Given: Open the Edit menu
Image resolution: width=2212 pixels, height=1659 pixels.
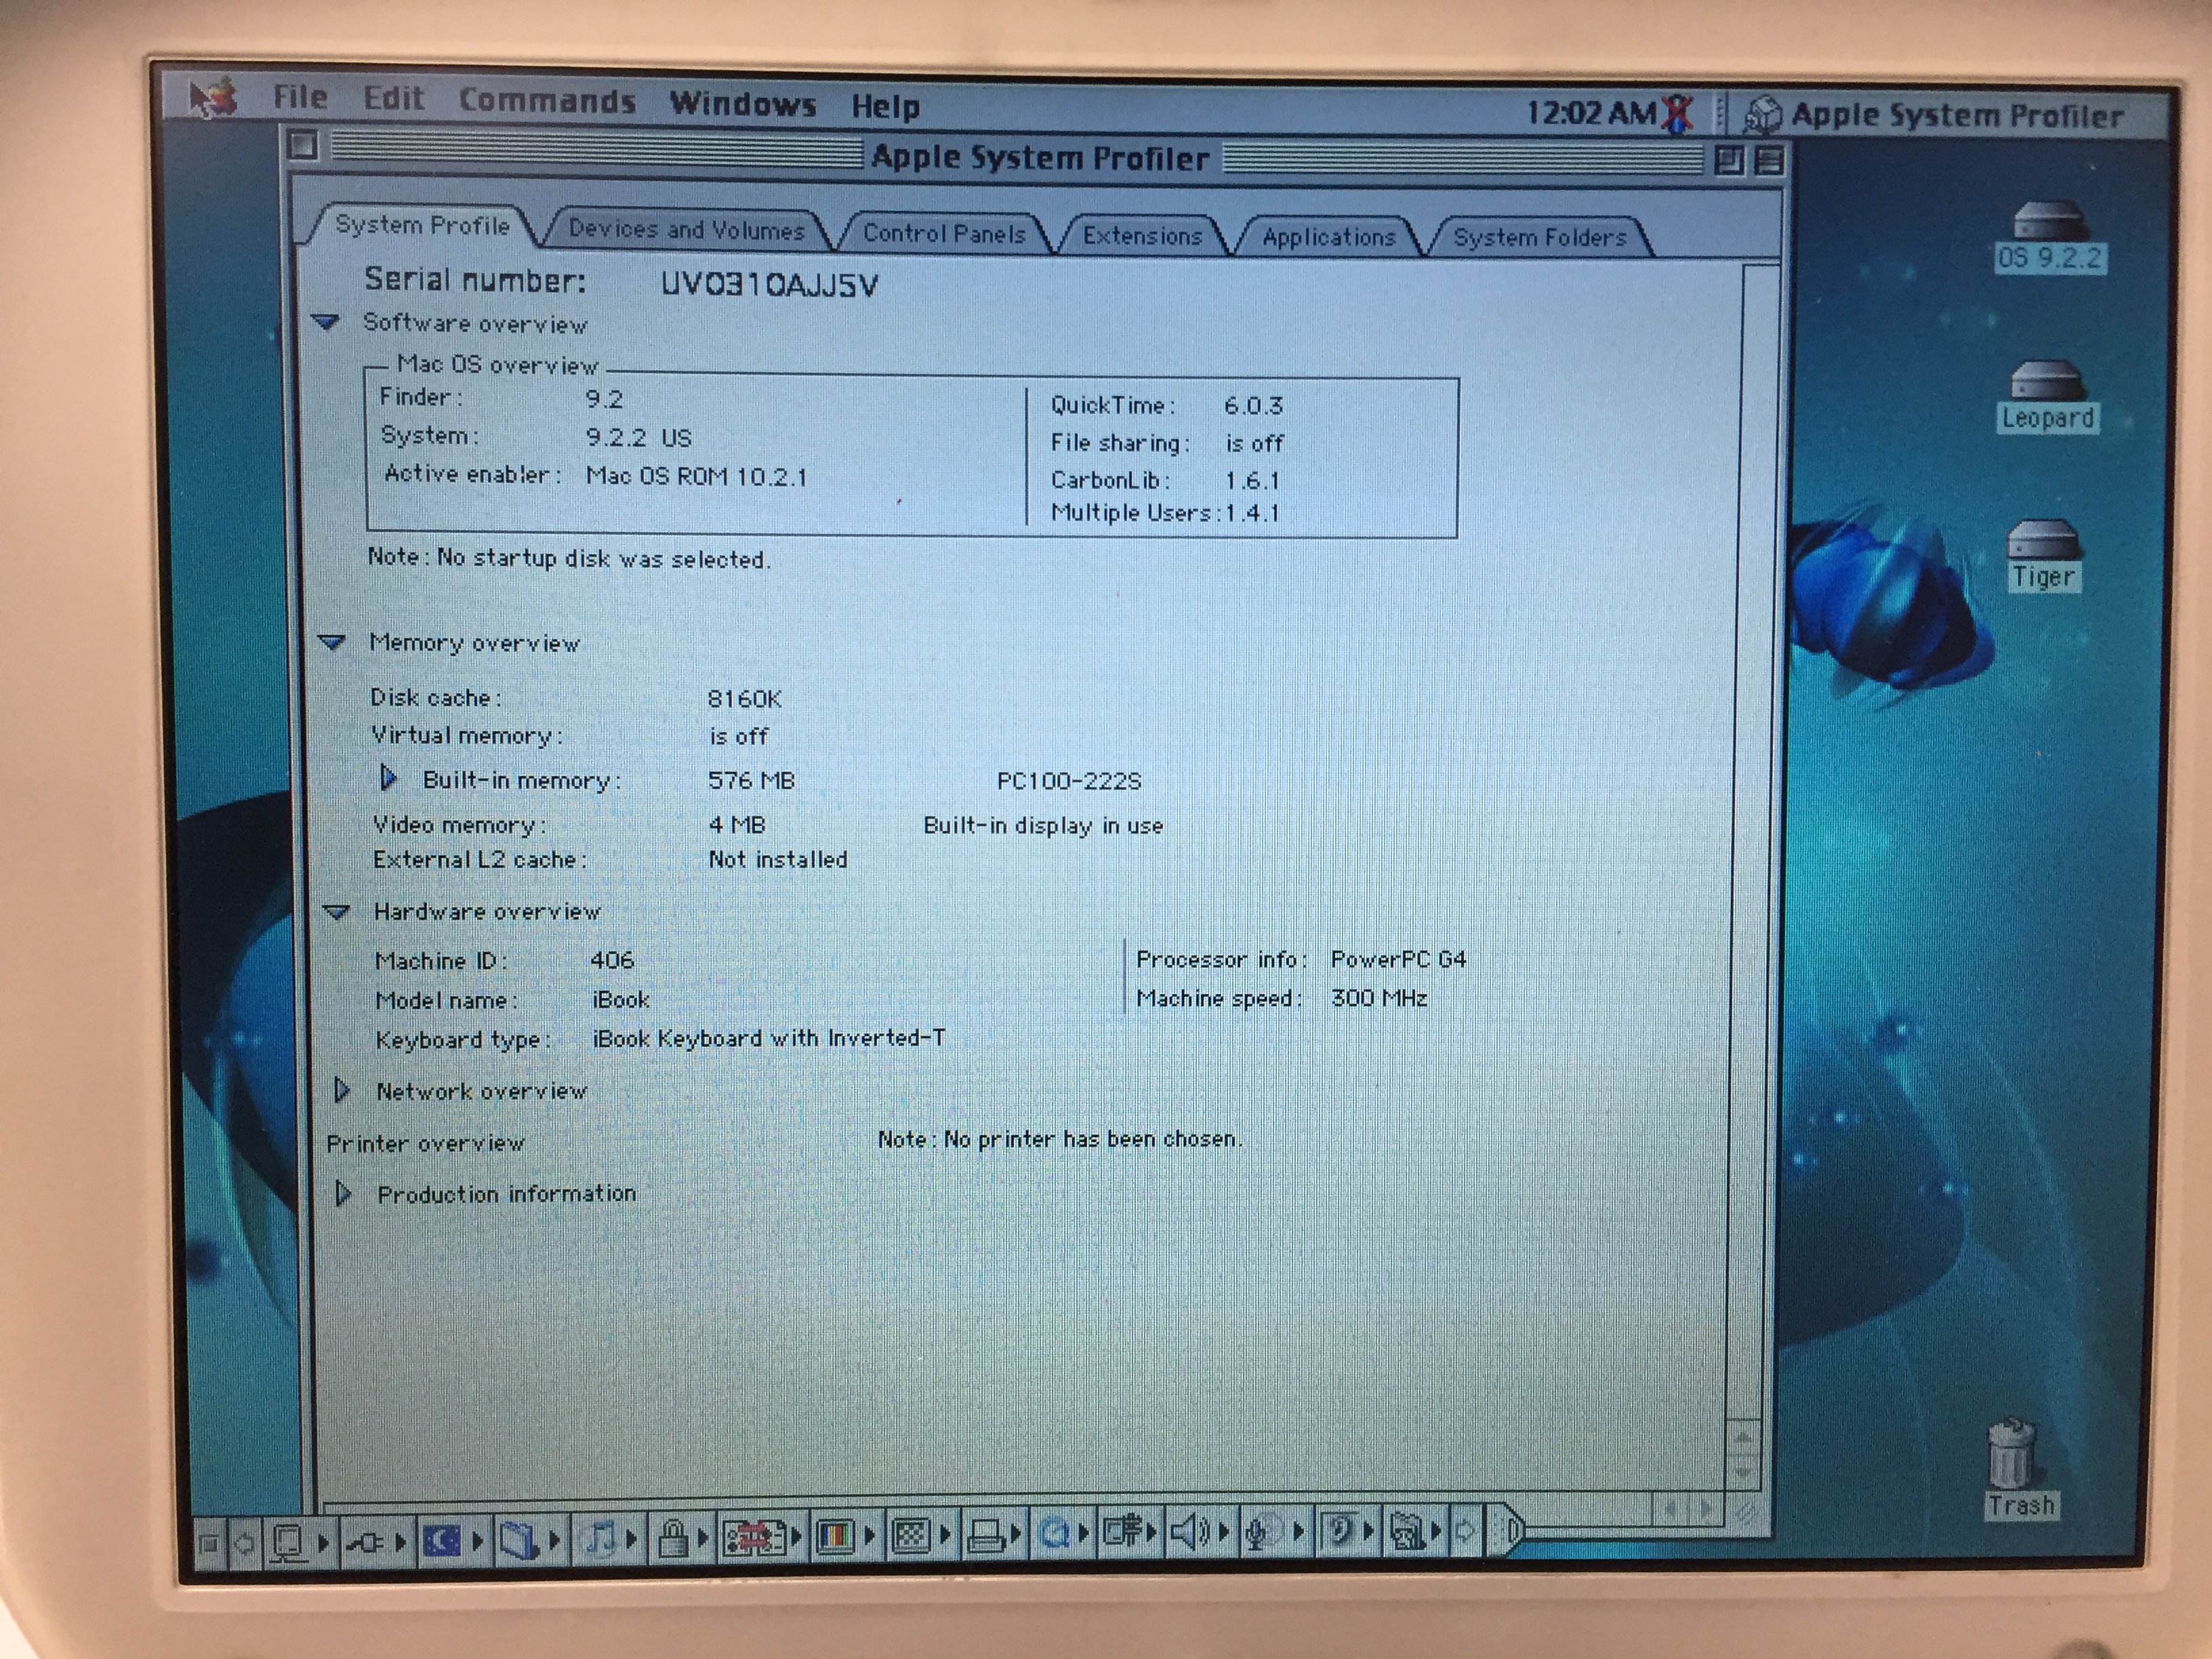Looking at the screenshot, I should [393, 98].
